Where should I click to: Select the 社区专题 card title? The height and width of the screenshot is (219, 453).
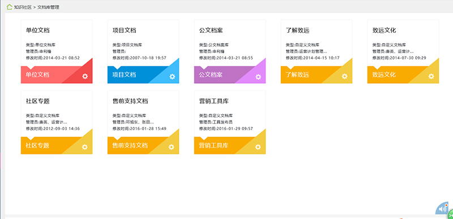(37, 101)
